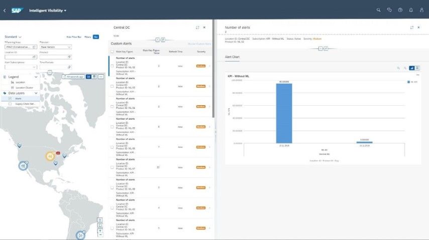Zoom in on the alert chart
The width and height of the screenshot is (429, 240).
click(398, 68)
